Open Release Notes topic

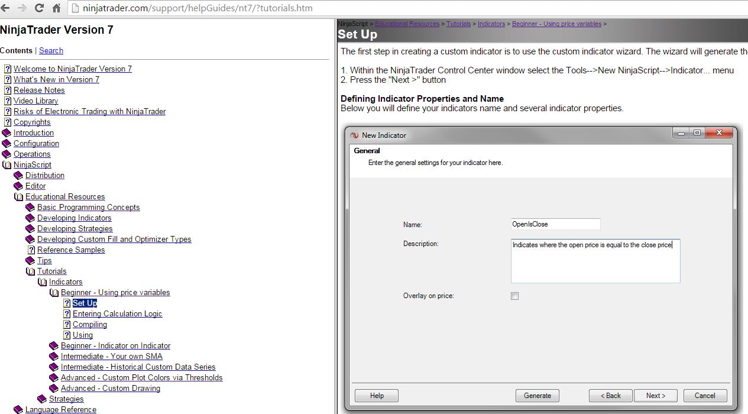coord(39,90)
